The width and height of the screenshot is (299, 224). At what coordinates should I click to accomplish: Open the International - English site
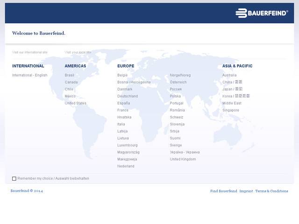point(30,75)
